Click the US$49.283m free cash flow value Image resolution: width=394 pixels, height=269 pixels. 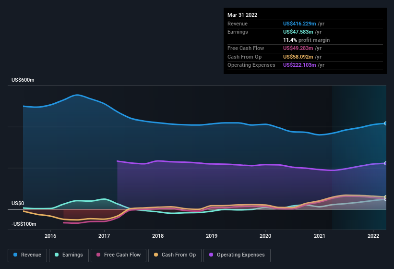pos(298,48)
